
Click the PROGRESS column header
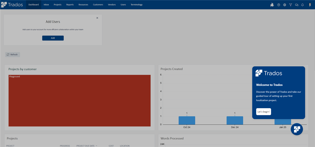pos(65,146)
